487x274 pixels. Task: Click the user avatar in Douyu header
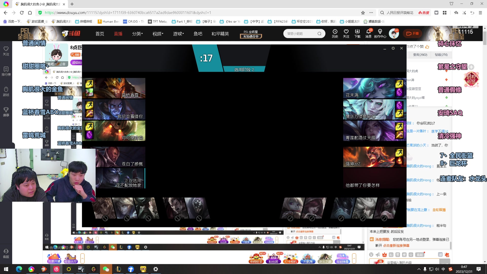tap(394, 33)
